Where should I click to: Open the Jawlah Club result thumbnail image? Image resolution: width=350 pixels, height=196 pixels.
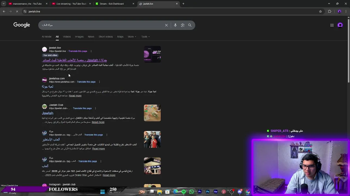[152, 113]
